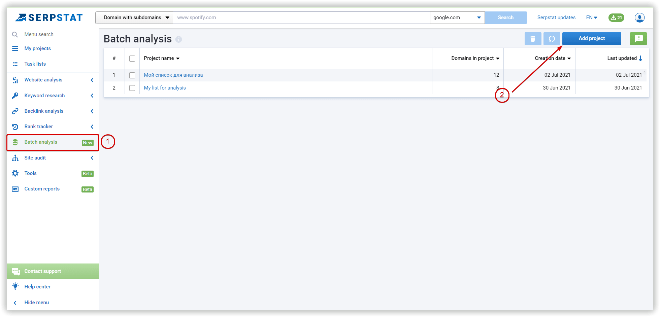This screenshot has height=317, width=660.
Task: Click Contact support button
Action: 53,271
